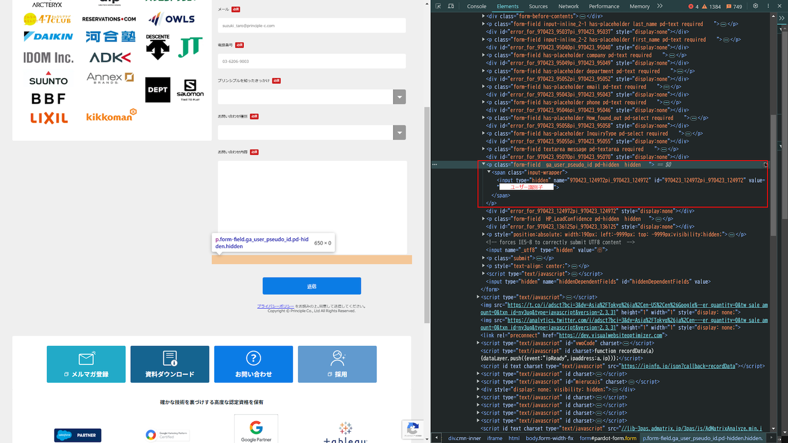Click the Salesforce PARTNER badge

point(78,435)
